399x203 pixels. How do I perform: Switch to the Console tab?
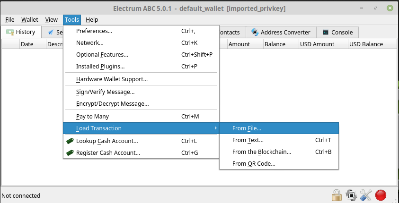pyautogui.click(x=337, y=32)
